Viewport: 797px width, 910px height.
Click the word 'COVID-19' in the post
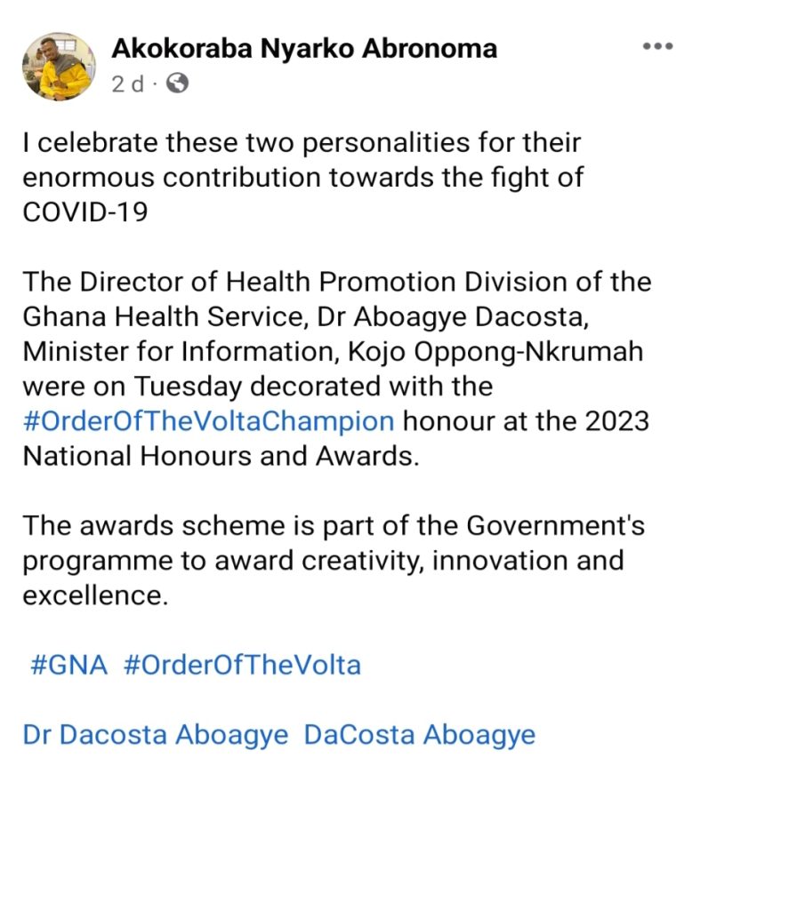[x=85, y=212]
